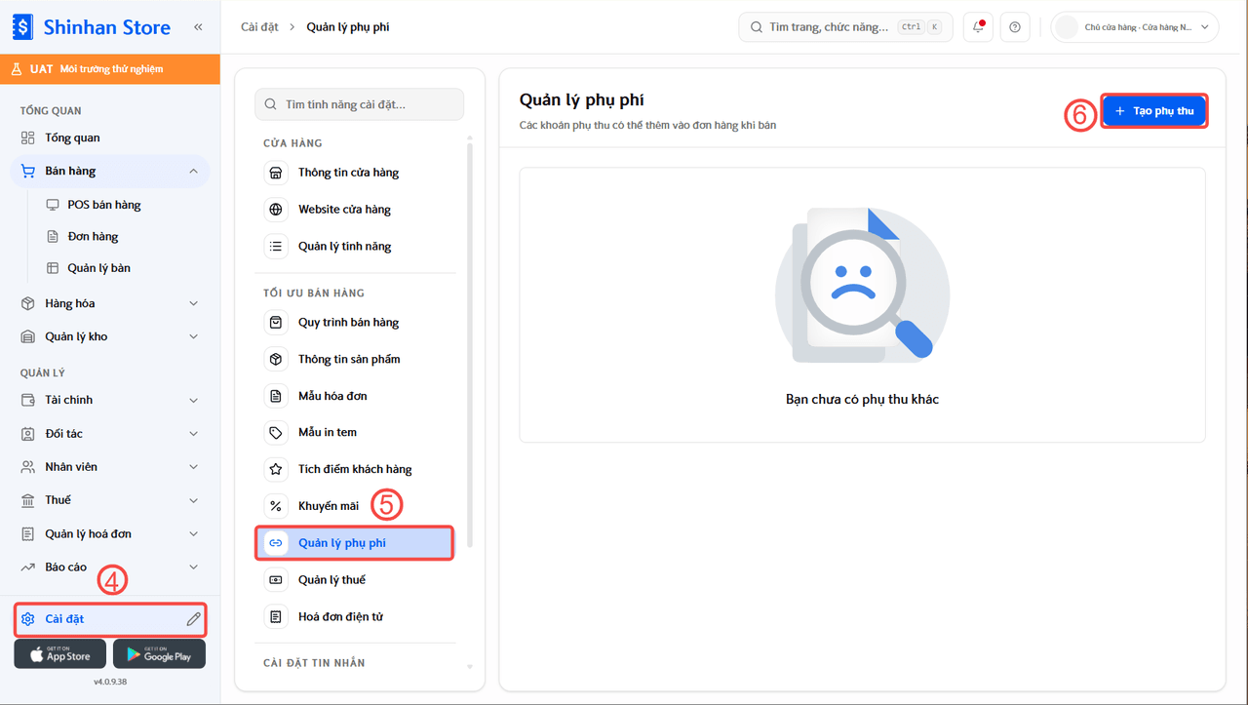Open the store owner account dropdown

(1135, 27)
